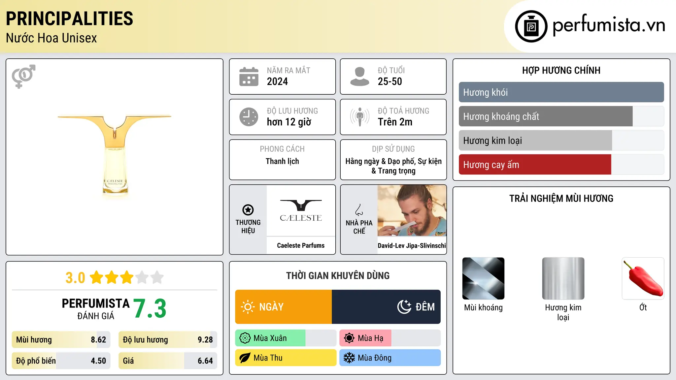
Task: Click the snowflake icon for Mùa Đông
Action: click(x=349, y=358)
